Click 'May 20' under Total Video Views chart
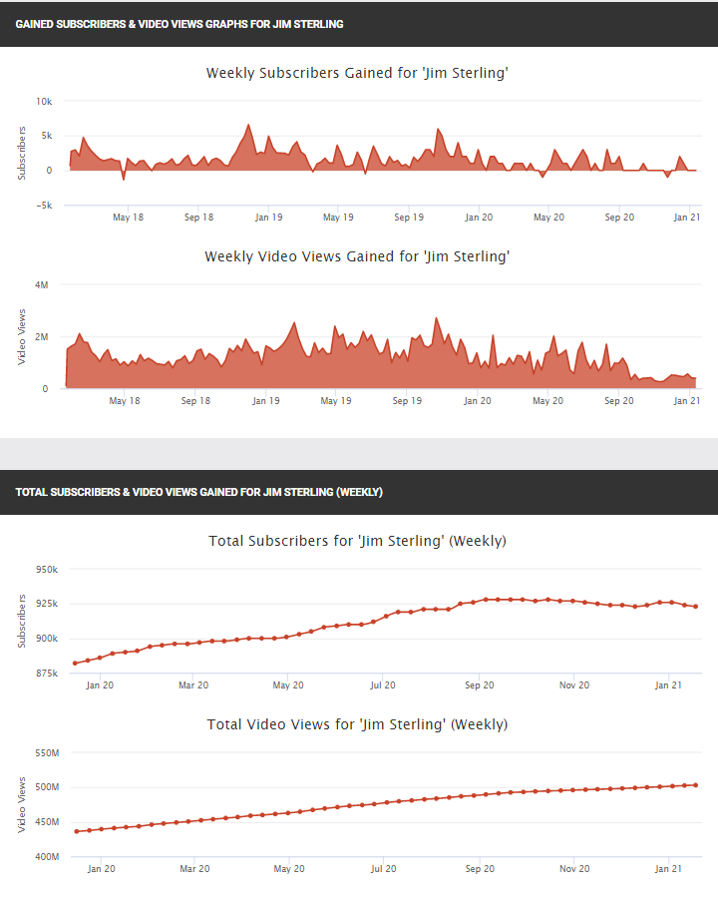Screen dimensions: 718x905 289,869
